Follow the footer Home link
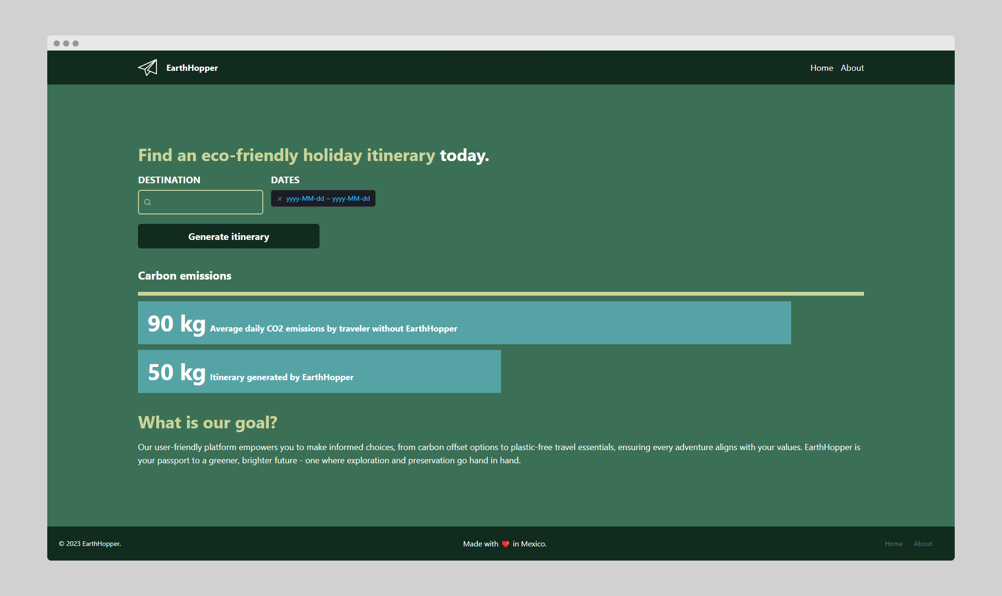Image resolution: width=1002 pixels, height=596 pixels. [893, 544]
